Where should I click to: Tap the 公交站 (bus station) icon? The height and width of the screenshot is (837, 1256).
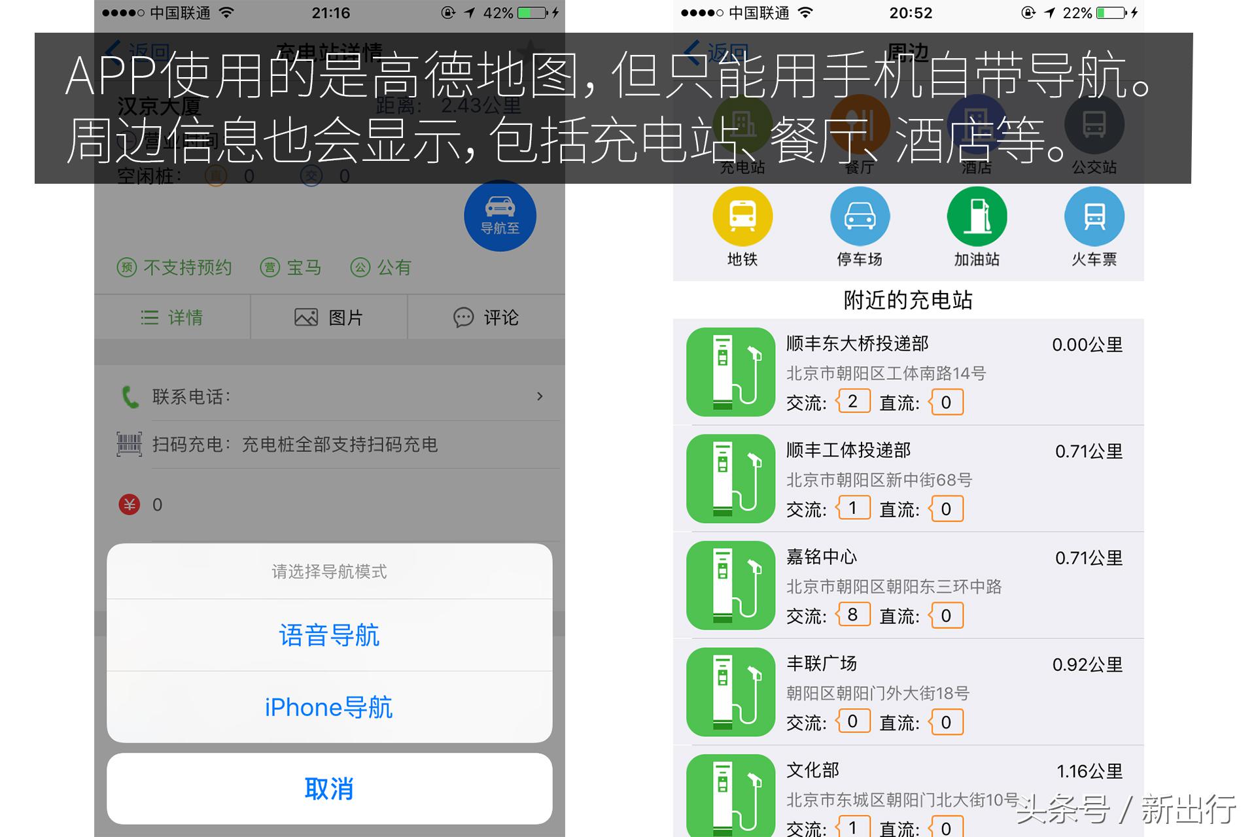[1094, 124]
